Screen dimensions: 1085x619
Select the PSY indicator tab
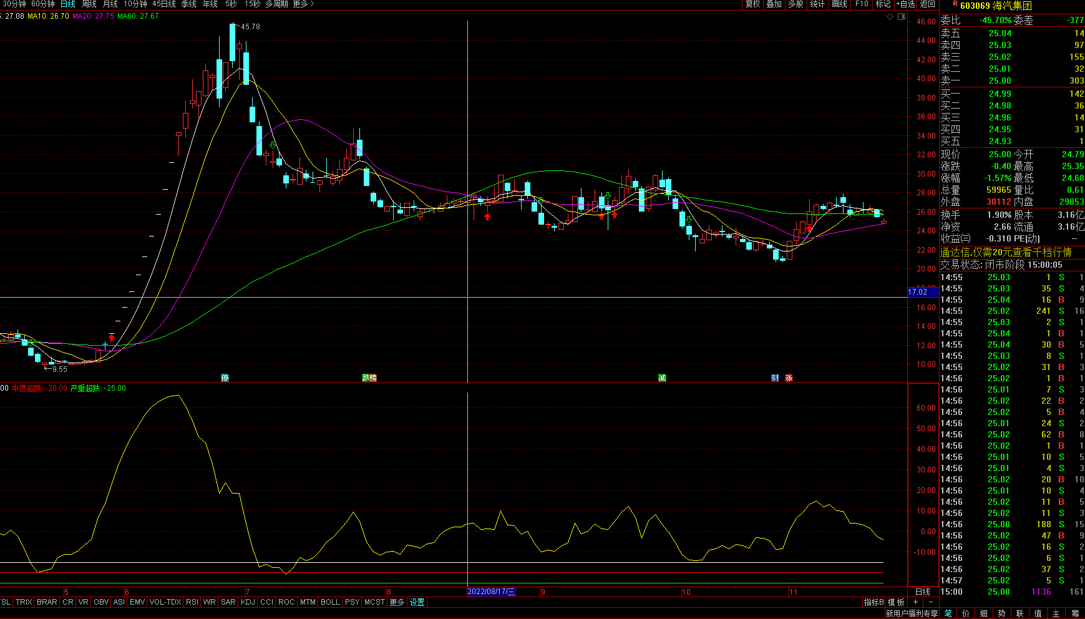coord(352,602)
